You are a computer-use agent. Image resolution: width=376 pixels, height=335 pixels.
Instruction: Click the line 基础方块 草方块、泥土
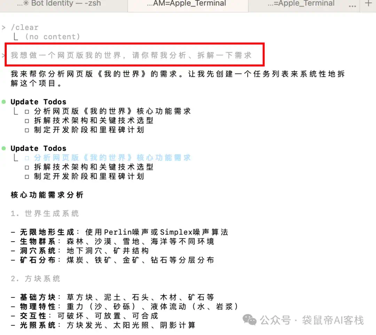tap(112, 297)
